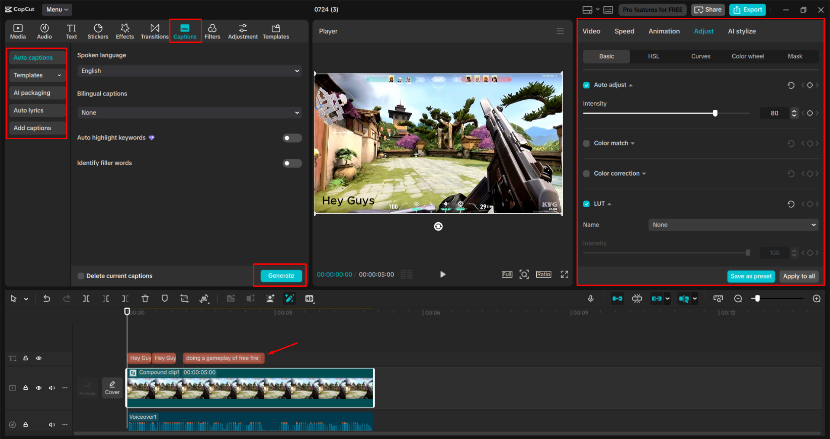Screen dimensions: 830x439
Task: Click the Delete trash icon in timeline toolbar
Action: click(x=145, y=298)
